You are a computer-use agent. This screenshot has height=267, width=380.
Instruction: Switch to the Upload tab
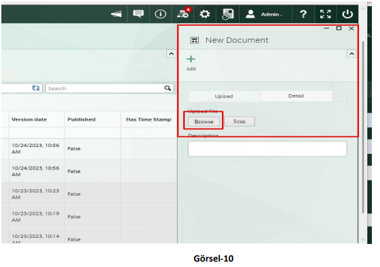[224, 96]
